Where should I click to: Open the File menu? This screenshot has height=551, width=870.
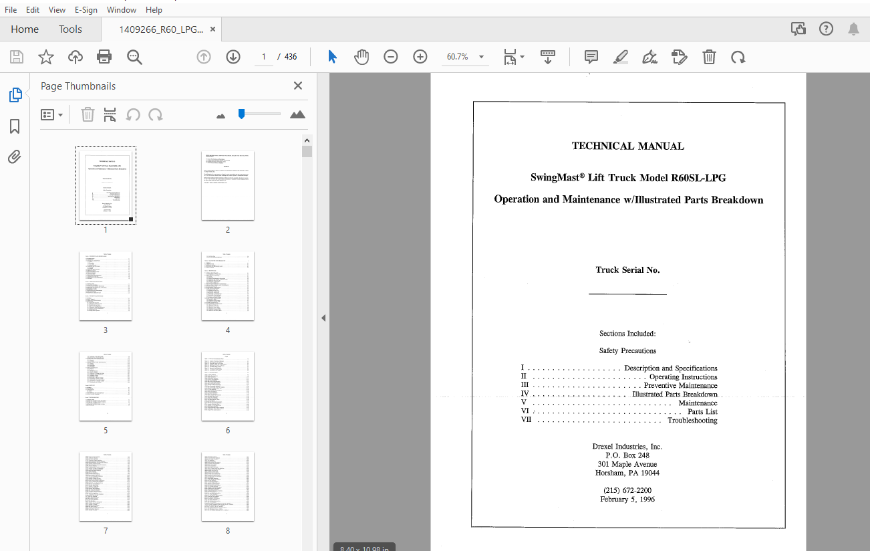(x=11, y=9)
